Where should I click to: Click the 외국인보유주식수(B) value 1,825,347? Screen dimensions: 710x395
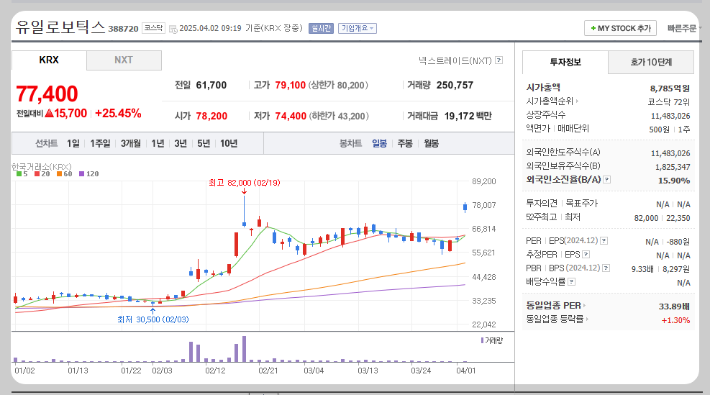coord(673,167)
